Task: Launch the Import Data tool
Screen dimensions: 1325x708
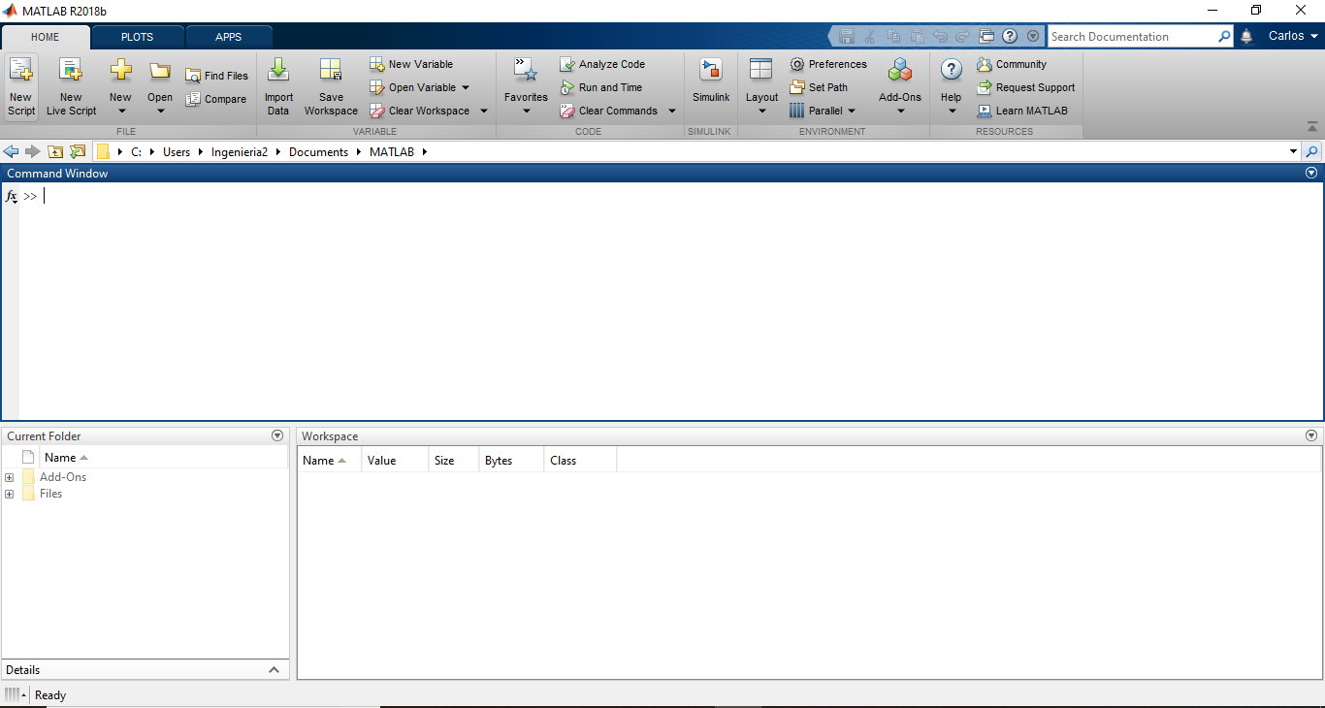Action: (278, 85)
